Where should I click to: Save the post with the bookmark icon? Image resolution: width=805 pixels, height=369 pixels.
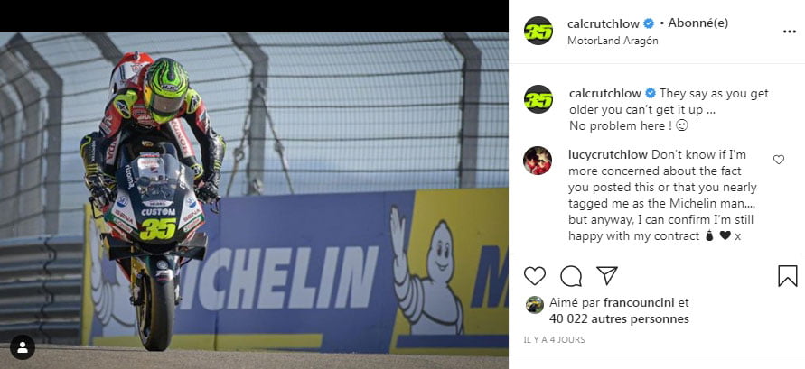tap(788, 276)
